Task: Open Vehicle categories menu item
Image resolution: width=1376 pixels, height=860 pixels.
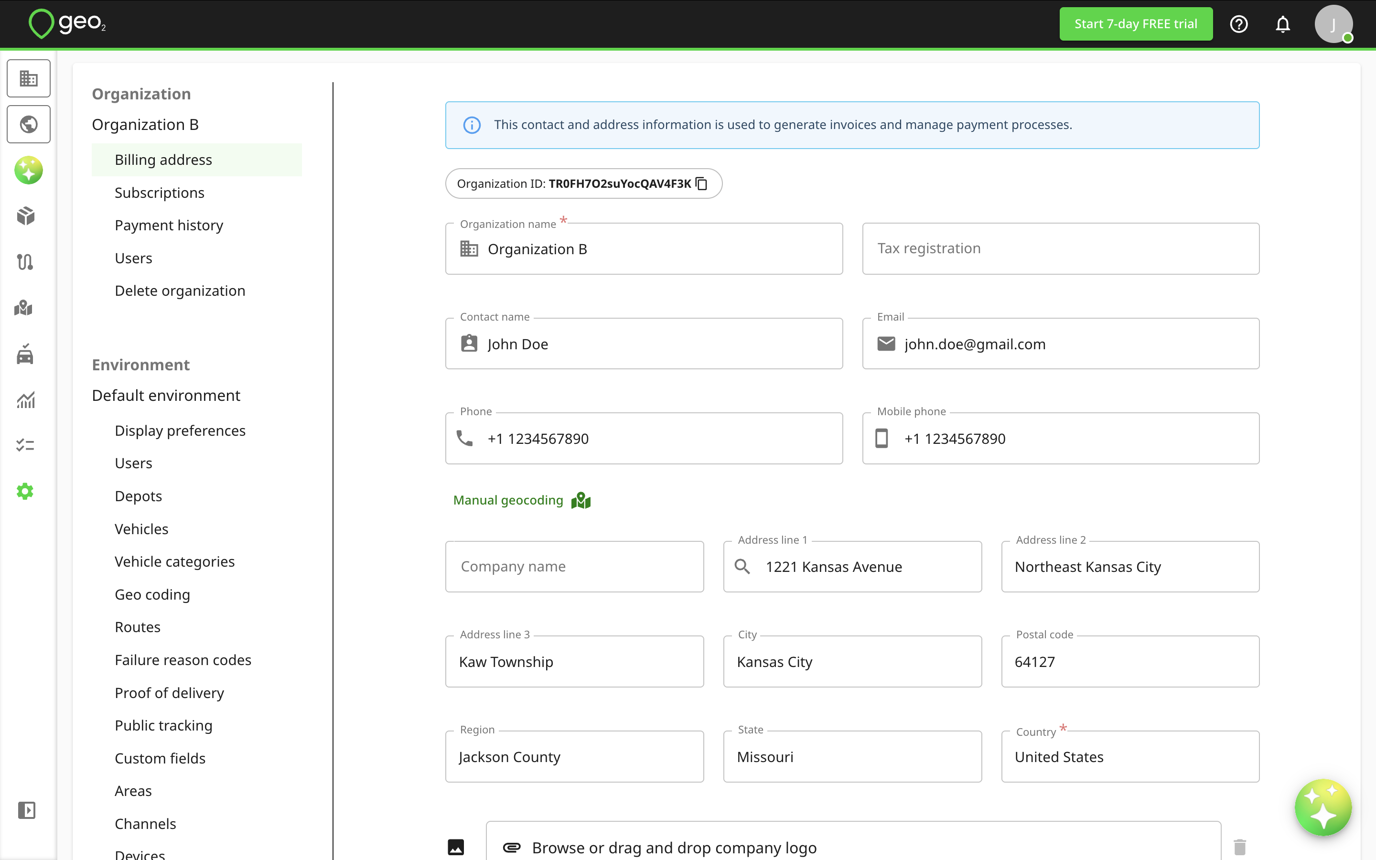Action: point(174,561)
